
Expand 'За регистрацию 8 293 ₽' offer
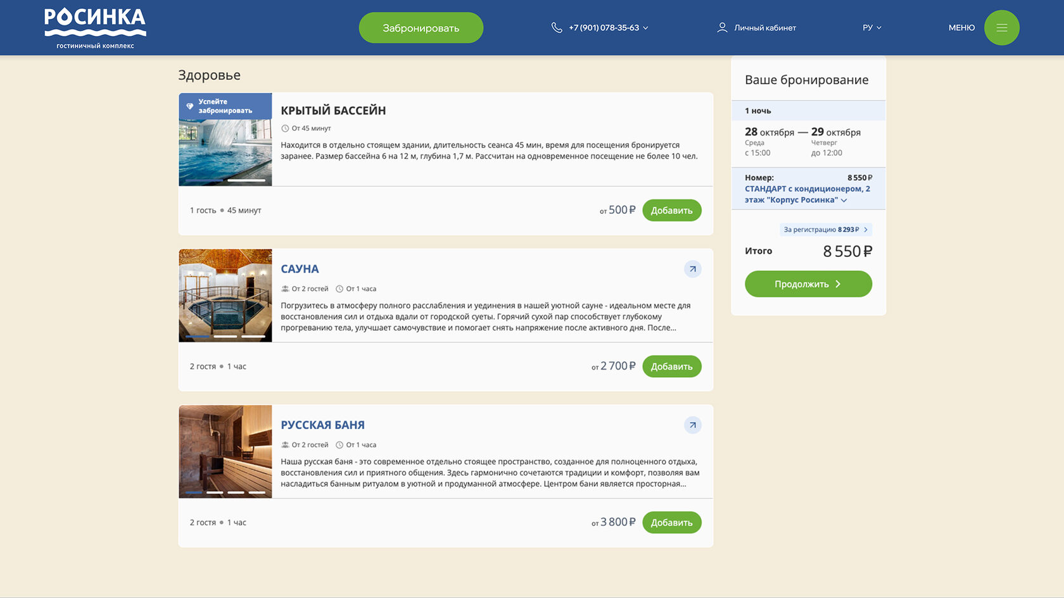[x=826, y=230]
